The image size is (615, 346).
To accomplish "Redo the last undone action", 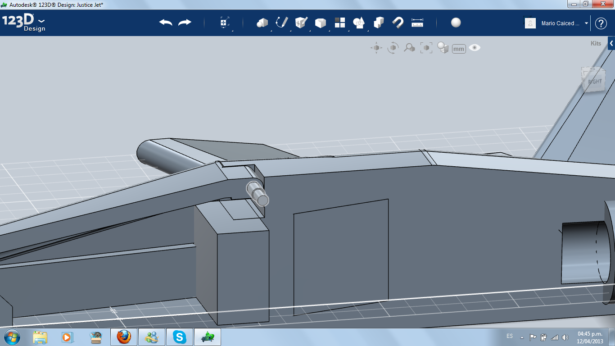I will [185, 23].
